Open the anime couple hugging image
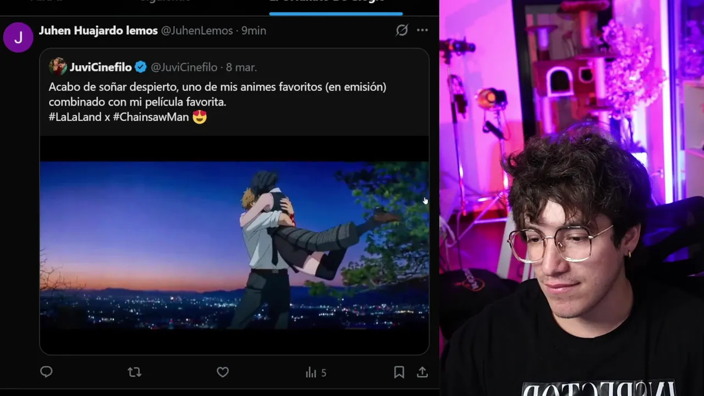The height and width of the screenshot is (396, 704). tap(234, 245)
